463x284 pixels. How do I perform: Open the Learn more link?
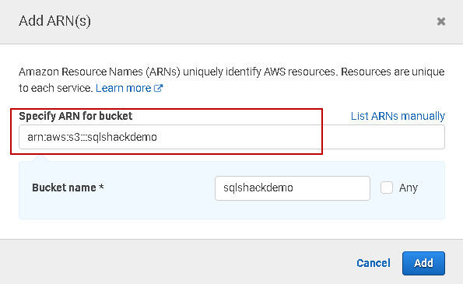124,88
